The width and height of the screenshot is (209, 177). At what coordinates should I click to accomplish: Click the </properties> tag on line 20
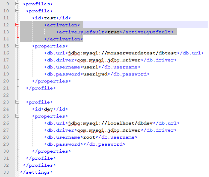pos(52,81)
